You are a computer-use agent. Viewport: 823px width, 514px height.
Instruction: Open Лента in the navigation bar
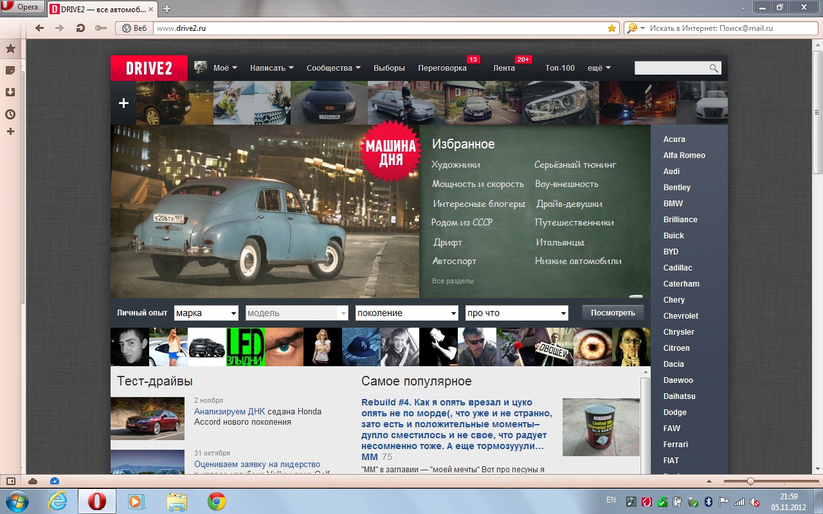coord(504,68)
